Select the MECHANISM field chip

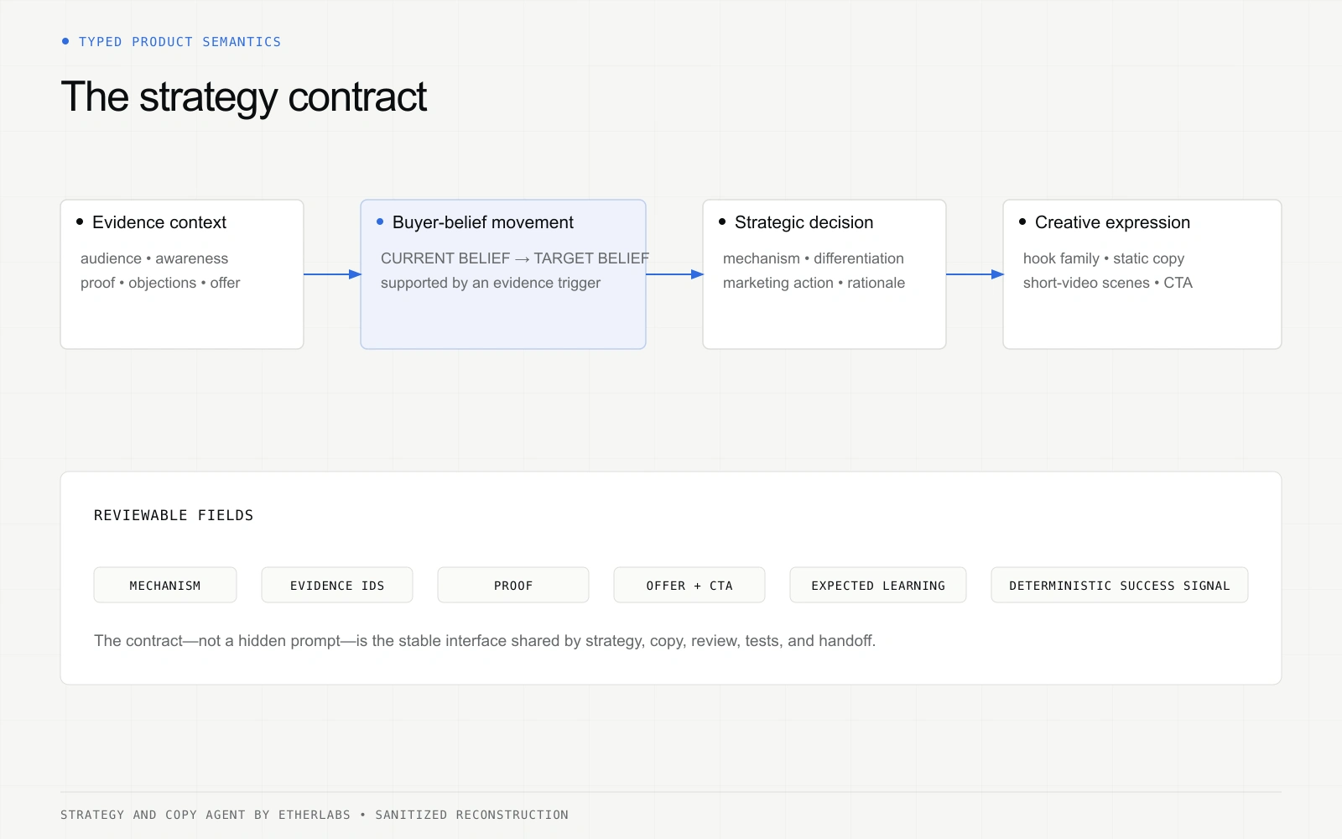[x=165, y=585]
